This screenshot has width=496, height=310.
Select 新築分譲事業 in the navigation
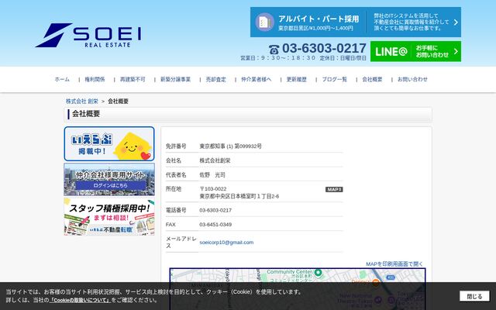click(x=176, y=79)
